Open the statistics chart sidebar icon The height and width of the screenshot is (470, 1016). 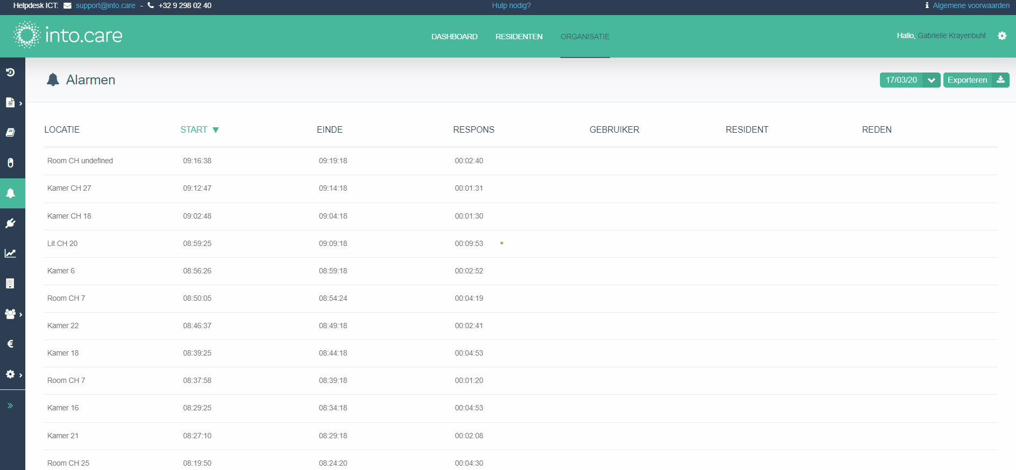point(10,254)
